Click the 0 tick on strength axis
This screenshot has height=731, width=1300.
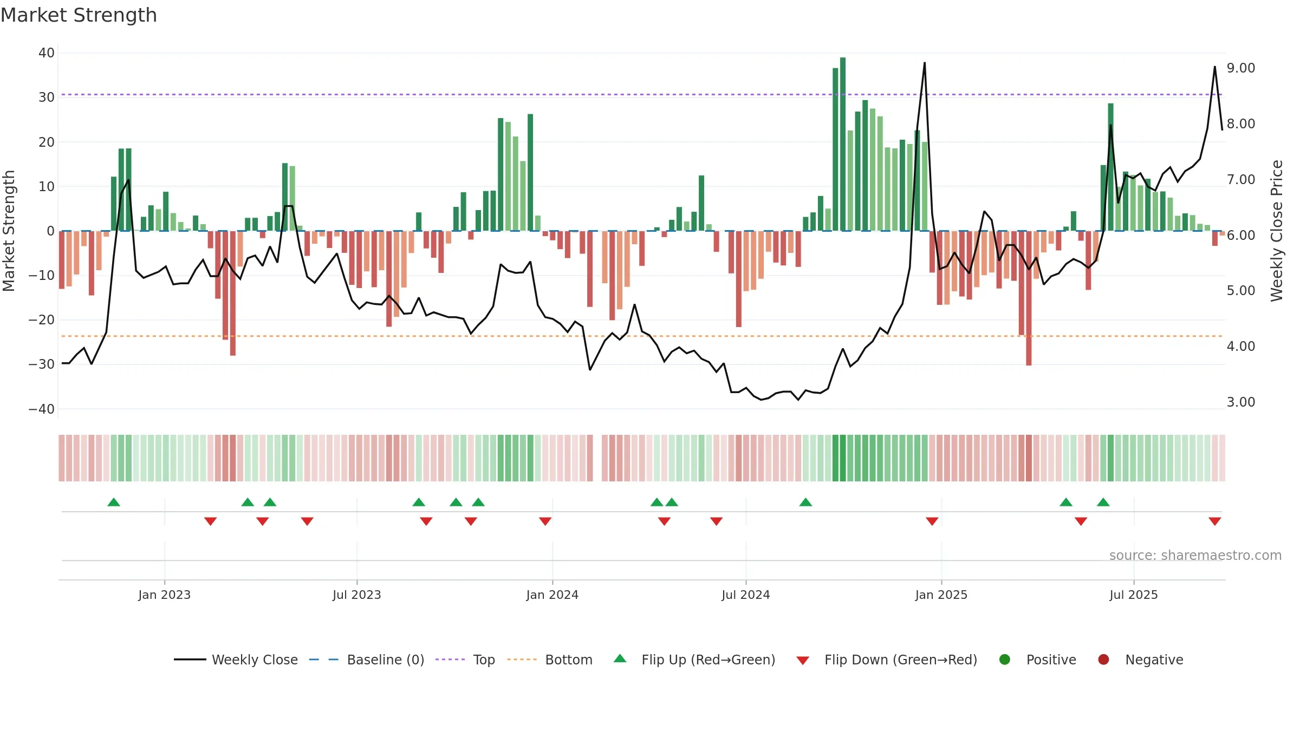[50, 231]
